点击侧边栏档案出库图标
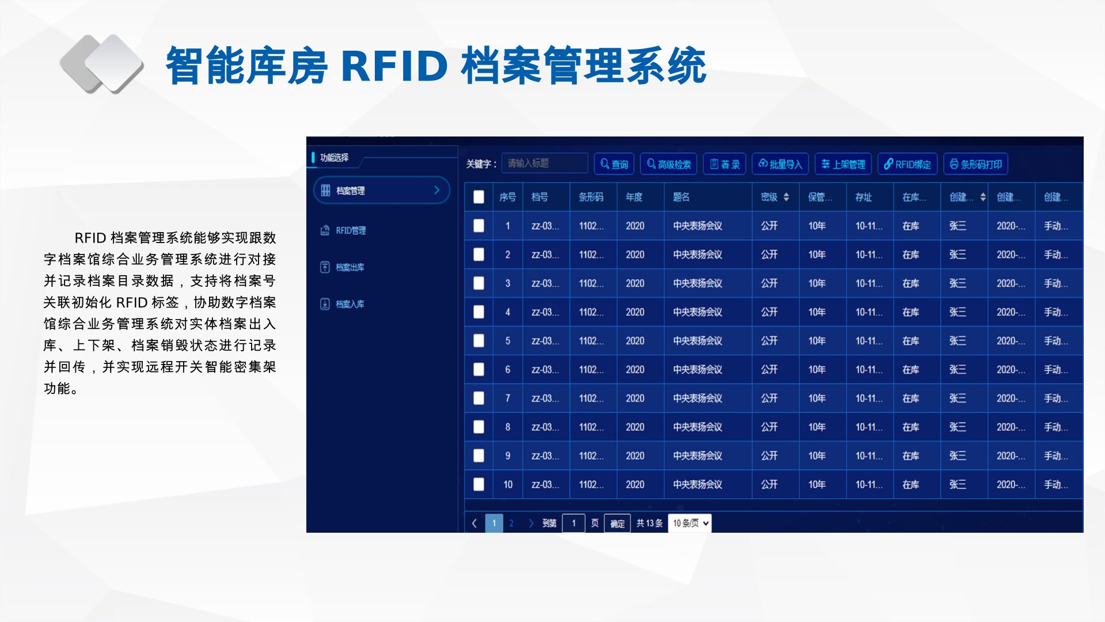 [326, 267]
